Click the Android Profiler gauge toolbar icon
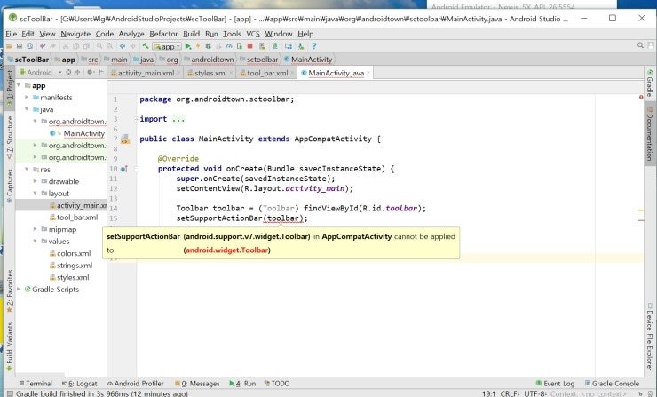This screenshot has height=397, width=657. [x=229, y=46]
